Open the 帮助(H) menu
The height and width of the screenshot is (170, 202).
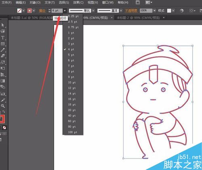click(123, 2)
